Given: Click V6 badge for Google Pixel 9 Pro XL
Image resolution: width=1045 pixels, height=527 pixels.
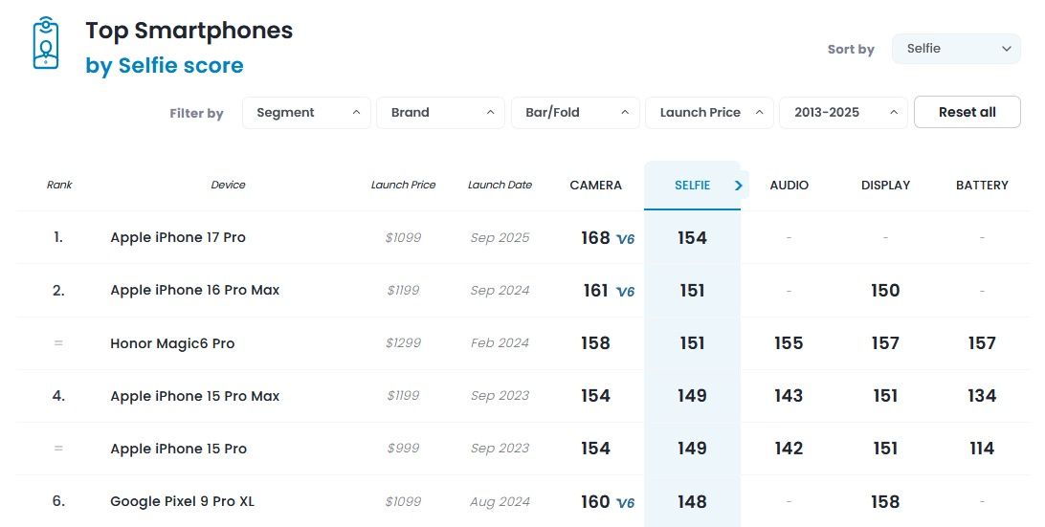Looking at the screenshot, I should (x=625, y=502).
